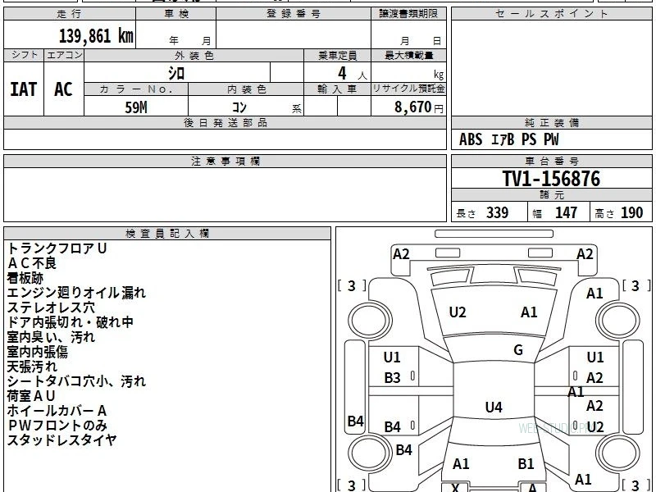Select the note 室内内張傷
The height and width of the screenshot is (492, 656).
coord(38,352)
